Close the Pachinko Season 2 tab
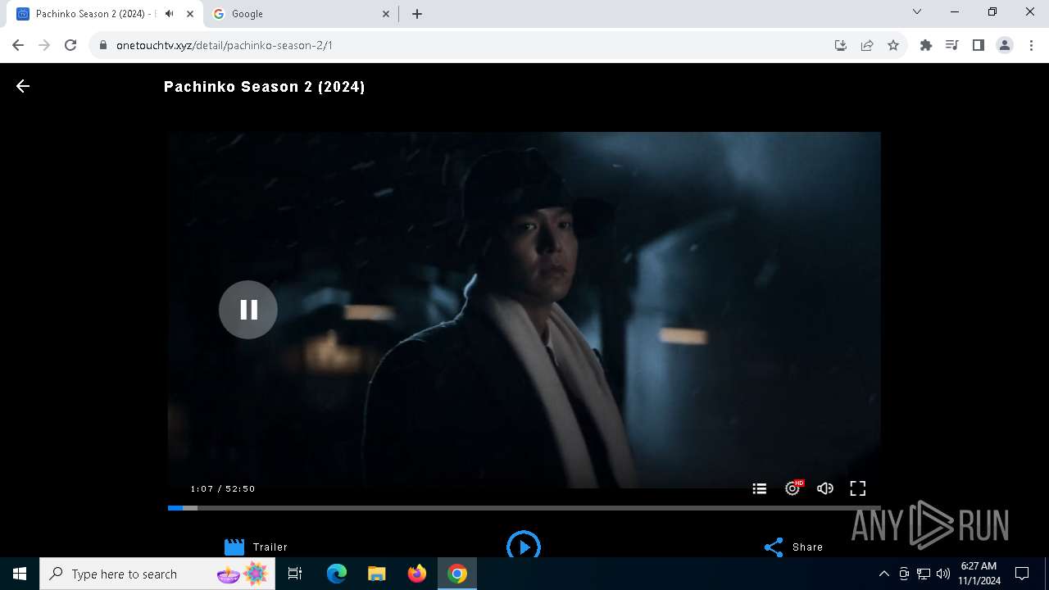Screen dimensions: 1049x590 point(190,14)
